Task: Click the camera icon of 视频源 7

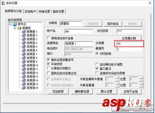Action: coord(24,54)
